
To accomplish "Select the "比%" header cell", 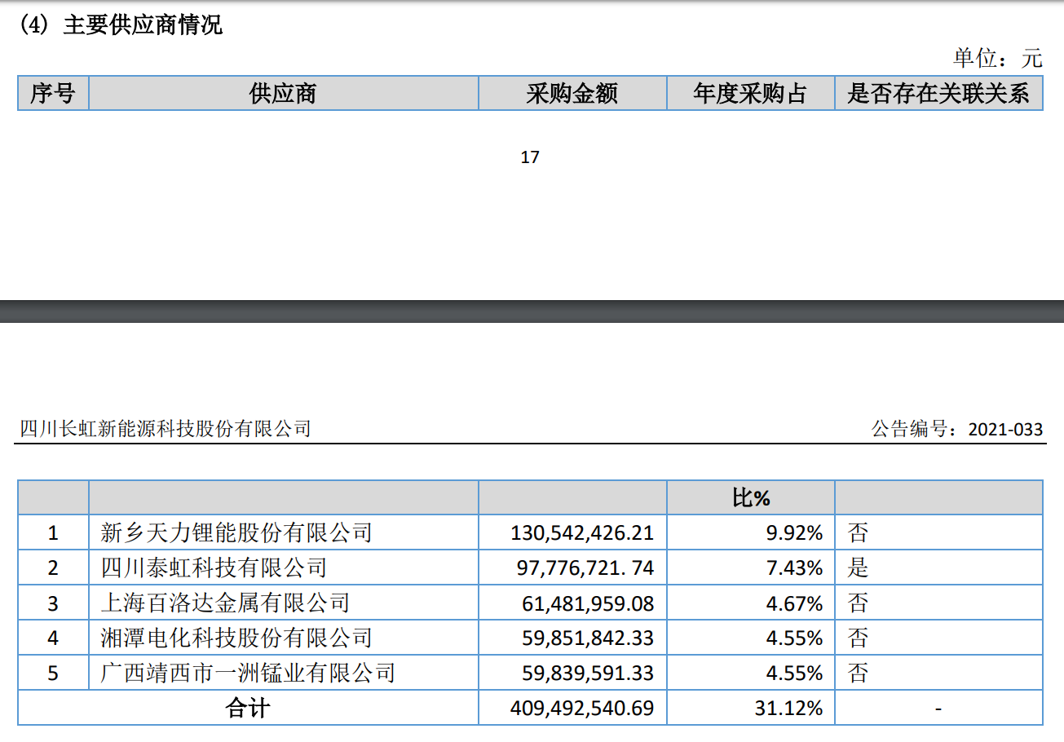I will click(x=751, y=497).
